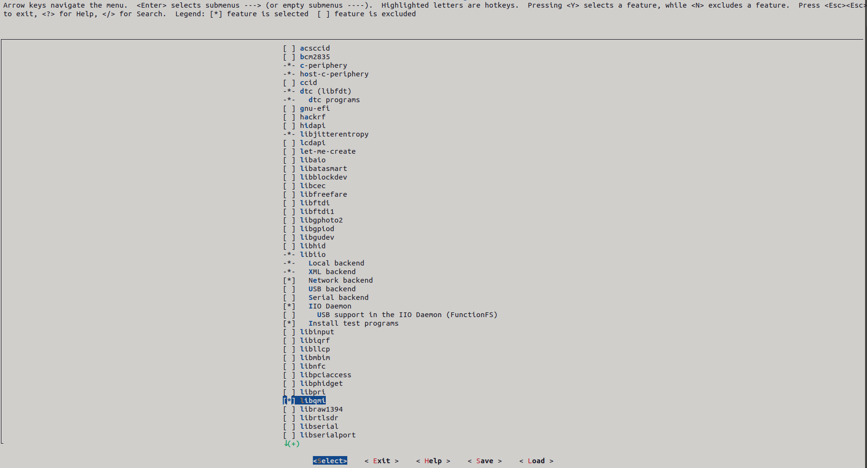Select the libserialport entry
This screenshot has width=867, height=468.
click(327, 435)
